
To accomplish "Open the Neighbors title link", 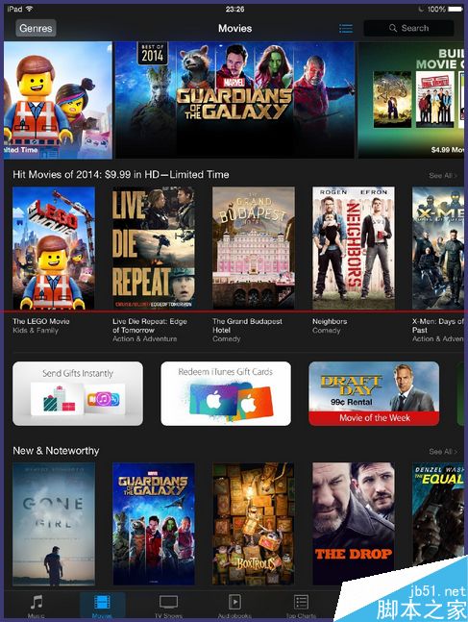I will pos(330,321).
